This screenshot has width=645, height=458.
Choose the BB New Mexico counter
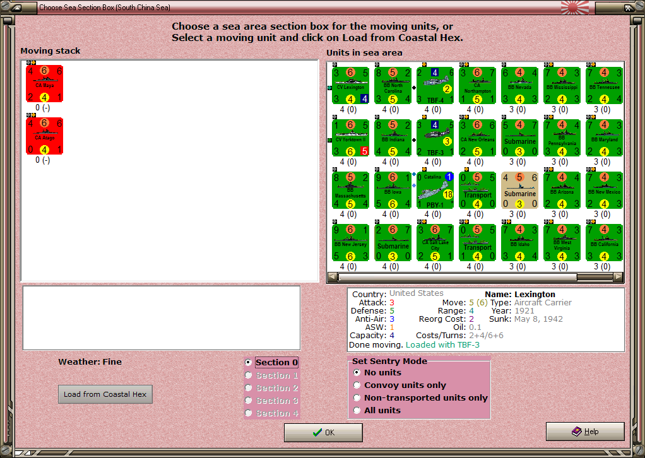pos(604,191)
